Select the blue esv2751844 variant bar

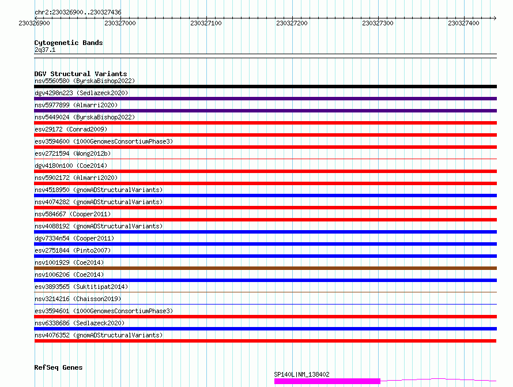tap(265, 256)
